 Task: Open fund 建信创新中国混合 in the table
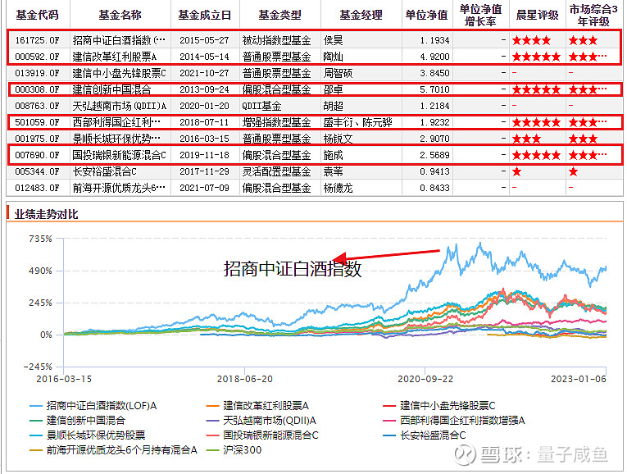point(111,89)
